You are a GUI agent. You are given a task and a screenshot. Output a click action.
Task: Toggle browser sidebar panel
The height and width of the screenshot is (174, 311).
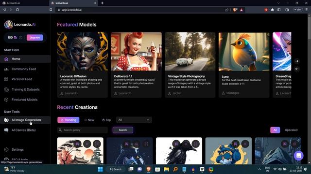click(x=279, y=10)
